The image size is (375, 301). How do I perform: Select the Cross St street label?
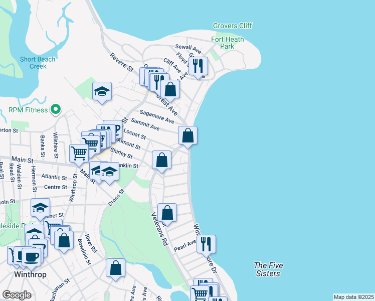point(116,198)
